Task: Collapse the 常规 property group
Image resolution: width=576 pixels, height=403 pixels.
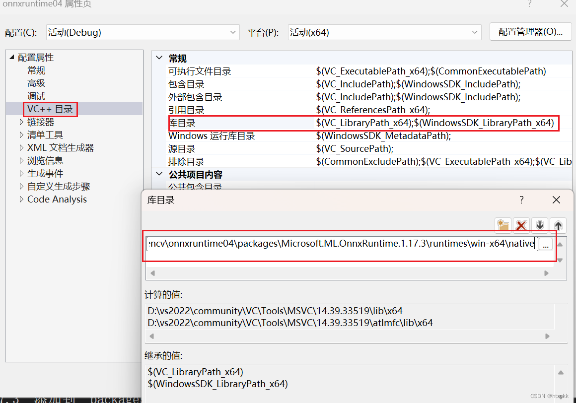Action: 159,58
